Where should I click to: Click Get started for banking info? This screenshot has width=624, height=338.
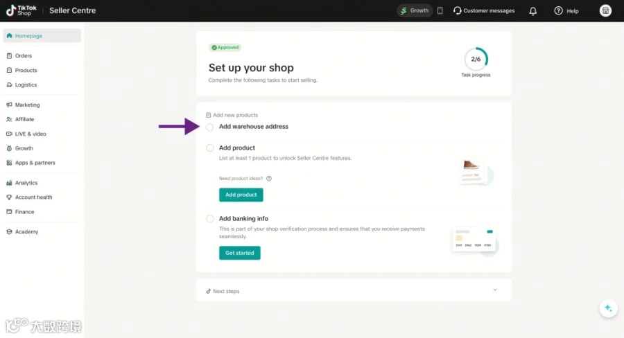click(x=240, y=253)
